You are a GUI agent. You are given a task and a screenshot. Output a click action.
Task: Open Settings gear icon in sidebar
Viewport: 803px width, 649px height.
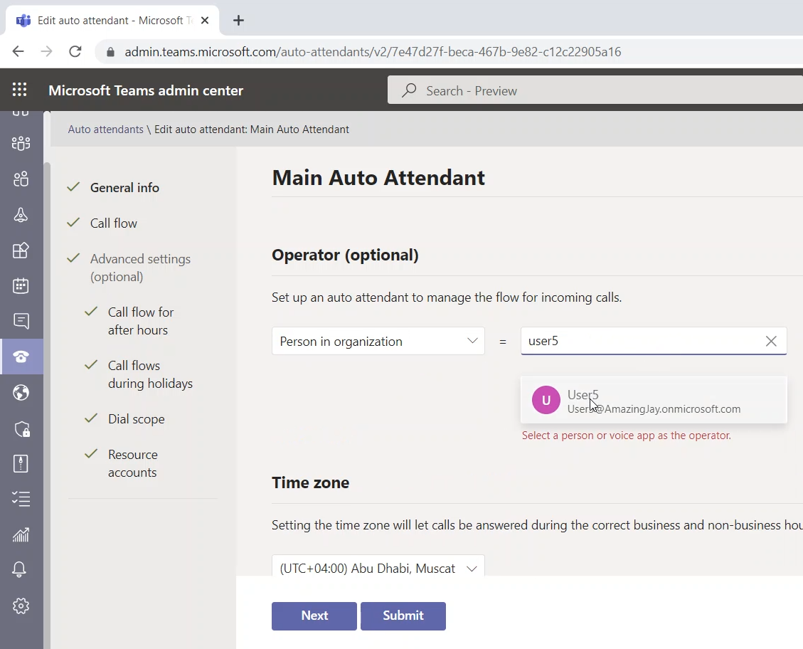(x=21, y=606)
